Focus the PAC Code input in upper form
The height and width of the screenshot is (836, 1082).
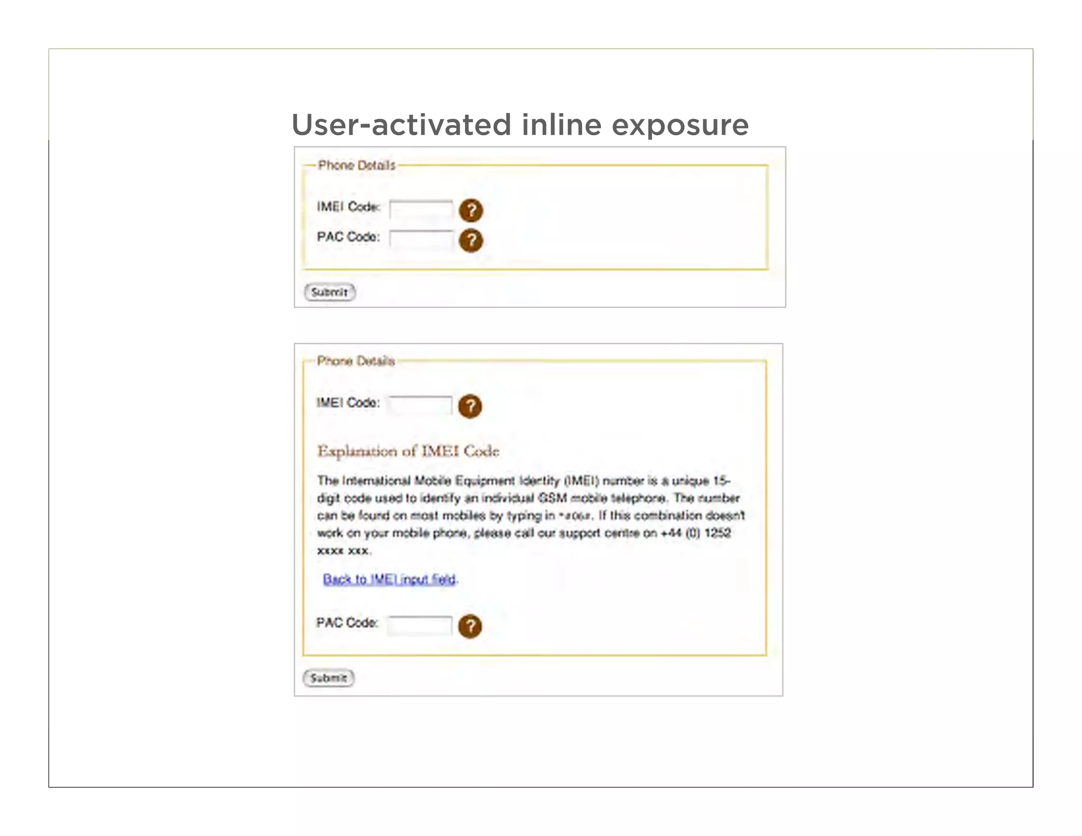[421, 239]
